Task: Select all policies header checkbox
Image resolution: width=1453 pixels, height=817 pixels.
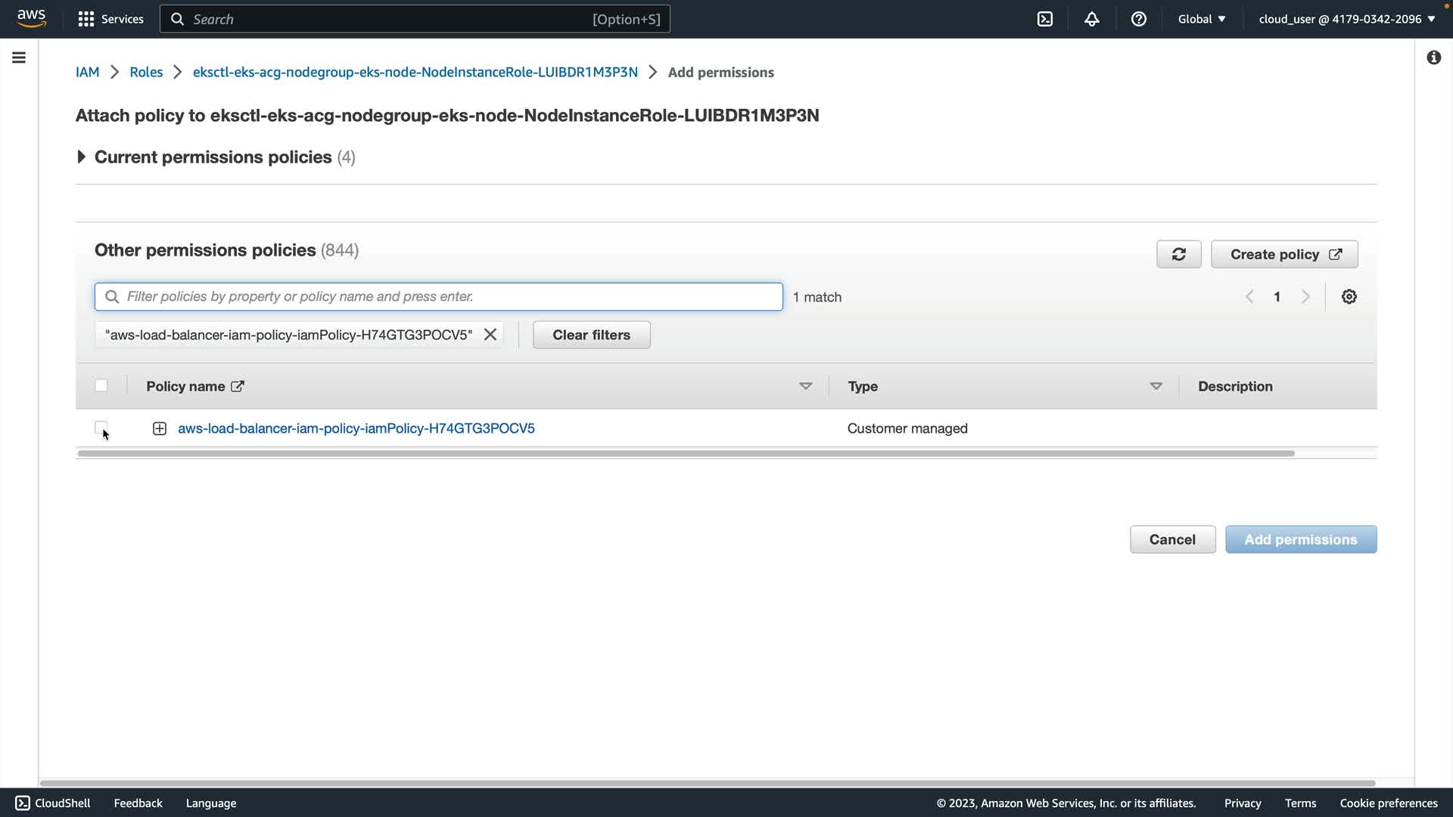Action: pyautogui.click(x=101, y=386)
